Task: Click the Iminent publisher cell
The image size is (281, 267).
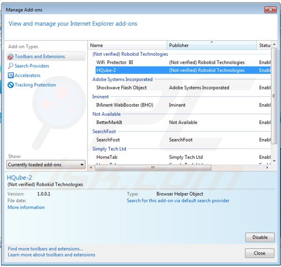Action: 177,105
